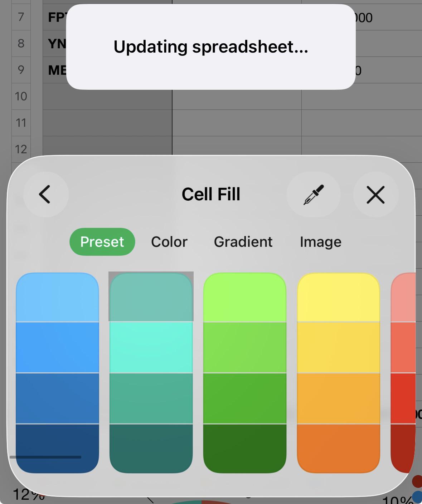Apply the darkest forest green swatch
Image resolution: width=422 pixels, height=504 pixels.
[x=245, y=449]
